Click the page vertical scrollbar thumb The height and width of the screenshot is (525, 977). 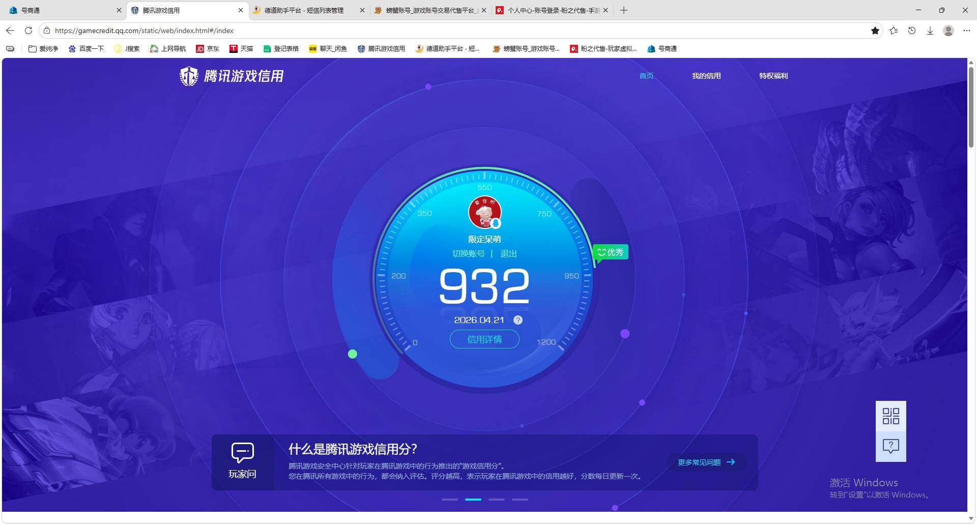pos(971,107)
